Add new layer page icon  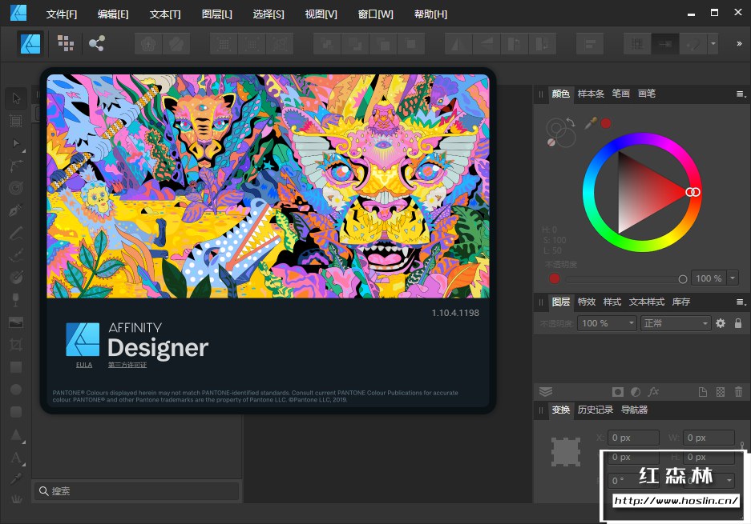pos(703,392)
